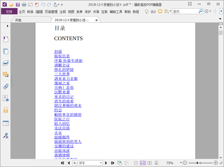Open the sign and certify pen panel
The image size is (224, 167).
pyautogui.click(x=6, y=136)
